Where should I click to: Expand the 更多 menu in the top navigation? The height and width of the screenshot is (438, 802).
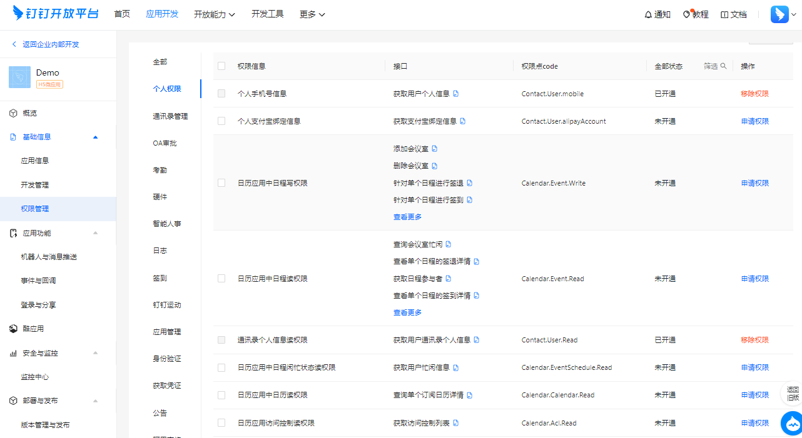point(311,14)
